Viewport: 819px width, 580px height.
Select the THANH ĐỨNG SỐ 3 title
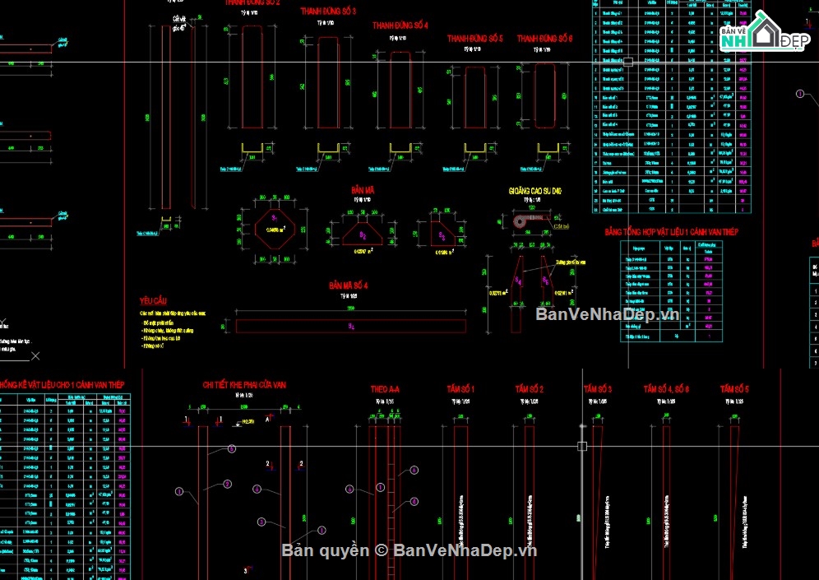328,11
